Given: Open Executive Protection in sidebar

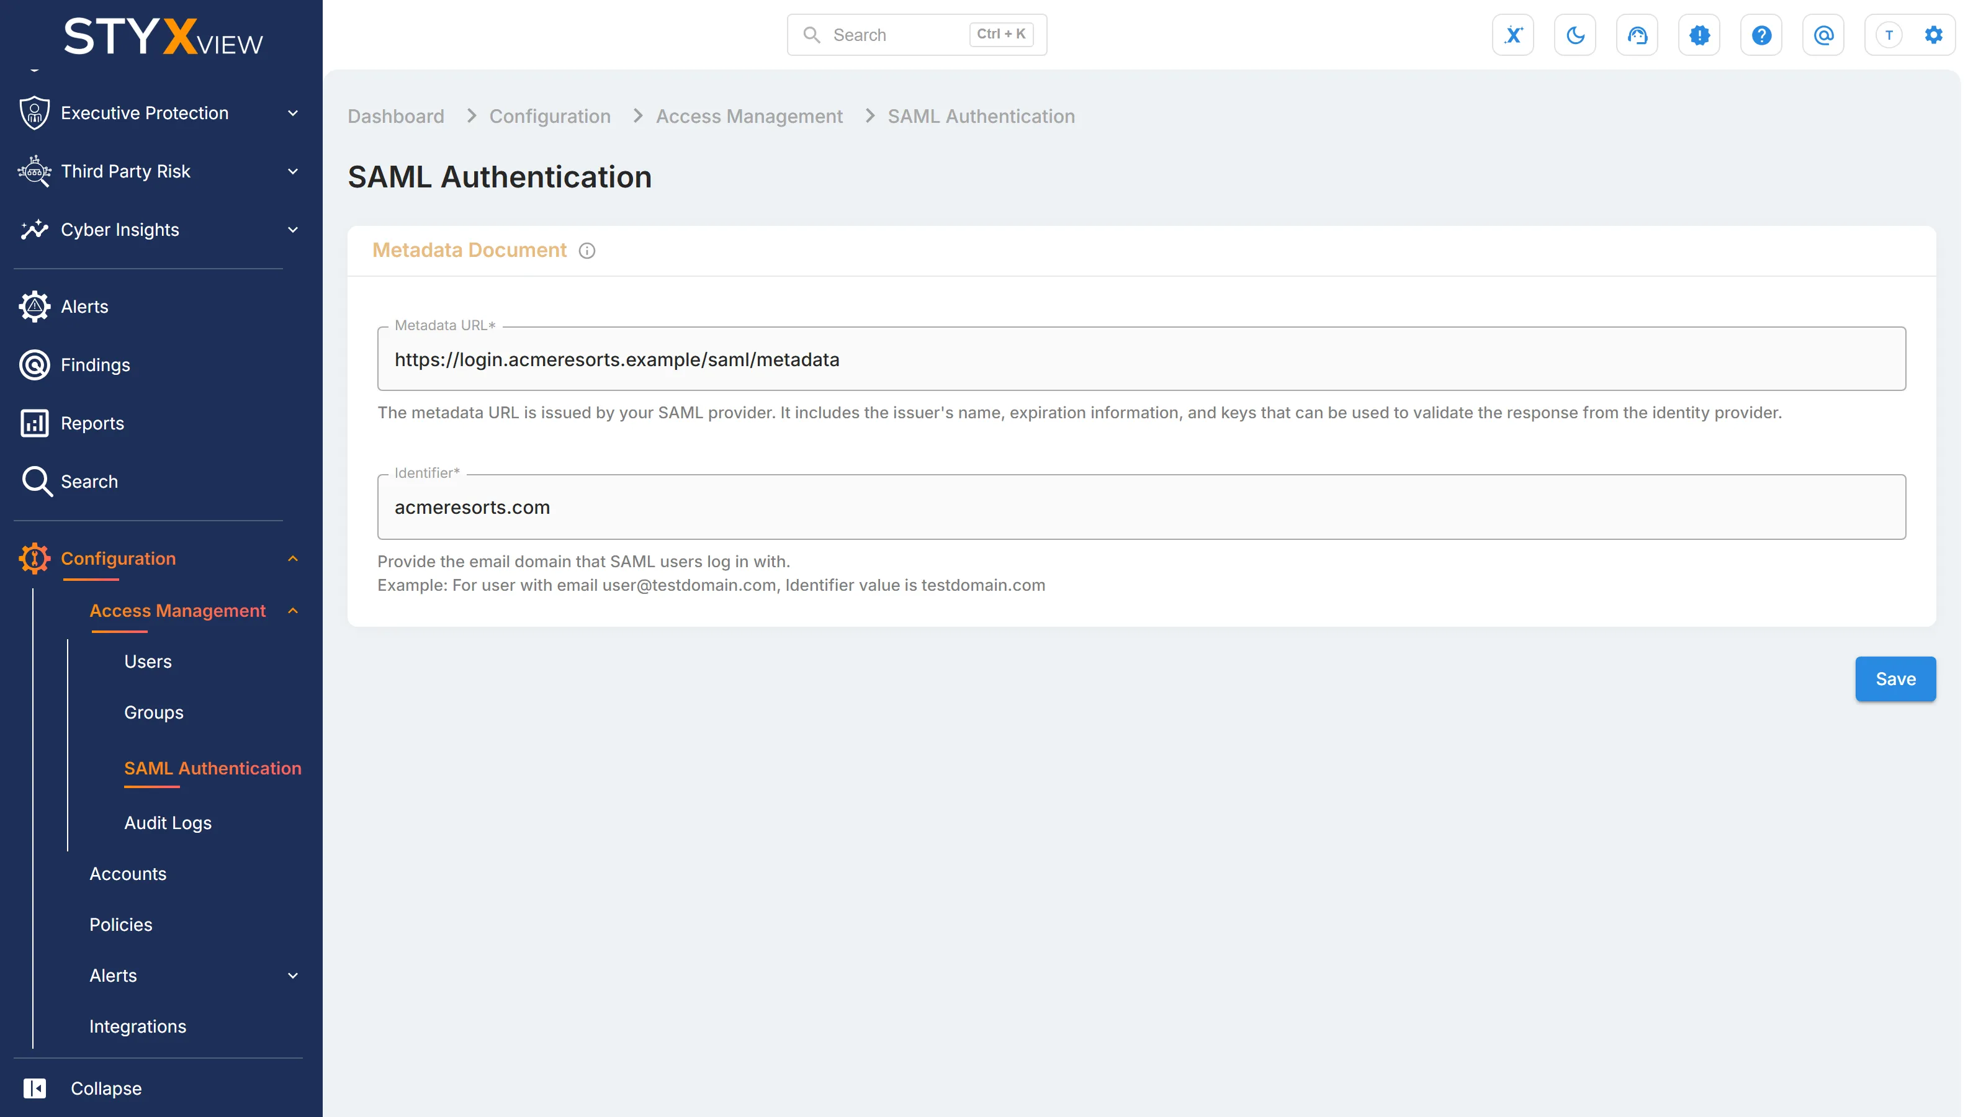Looking at the screenshot, I should pyautogui.click(x=145, y=114).
